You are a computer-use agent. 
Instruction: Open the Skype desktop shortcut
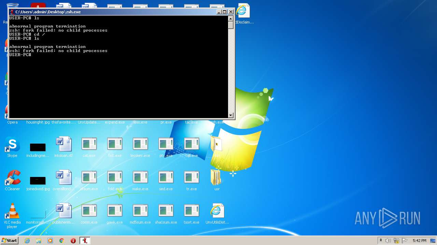point(12,147)
